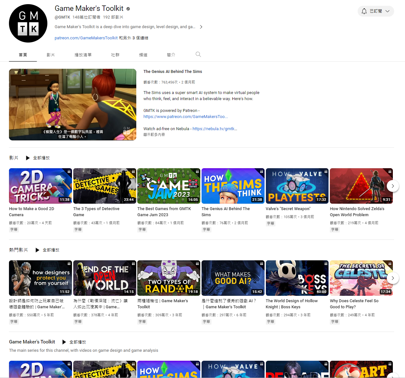Click the @GMTK channel handle text

click(62, 17)
